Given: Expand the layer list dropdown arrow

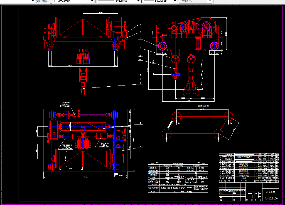Looking at the screenshot, I should [x=33, y=1].
